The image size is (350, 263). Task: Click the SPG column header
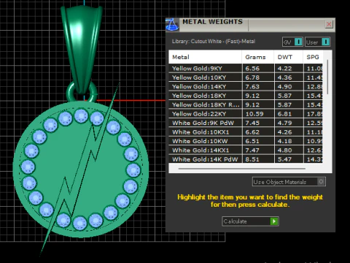(313, 57)
